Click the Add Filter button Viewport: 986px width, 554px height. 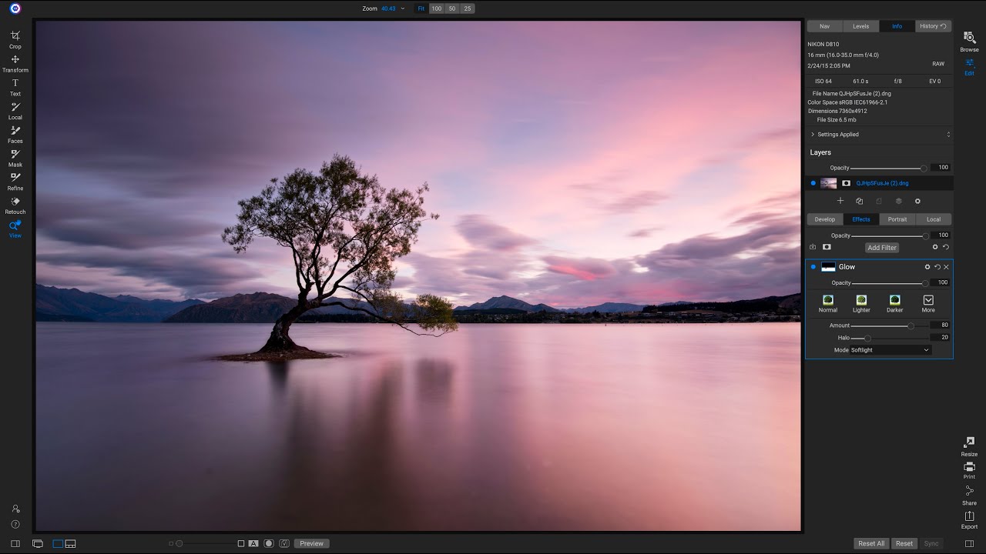pyautogui.click(x=881, y=247)
